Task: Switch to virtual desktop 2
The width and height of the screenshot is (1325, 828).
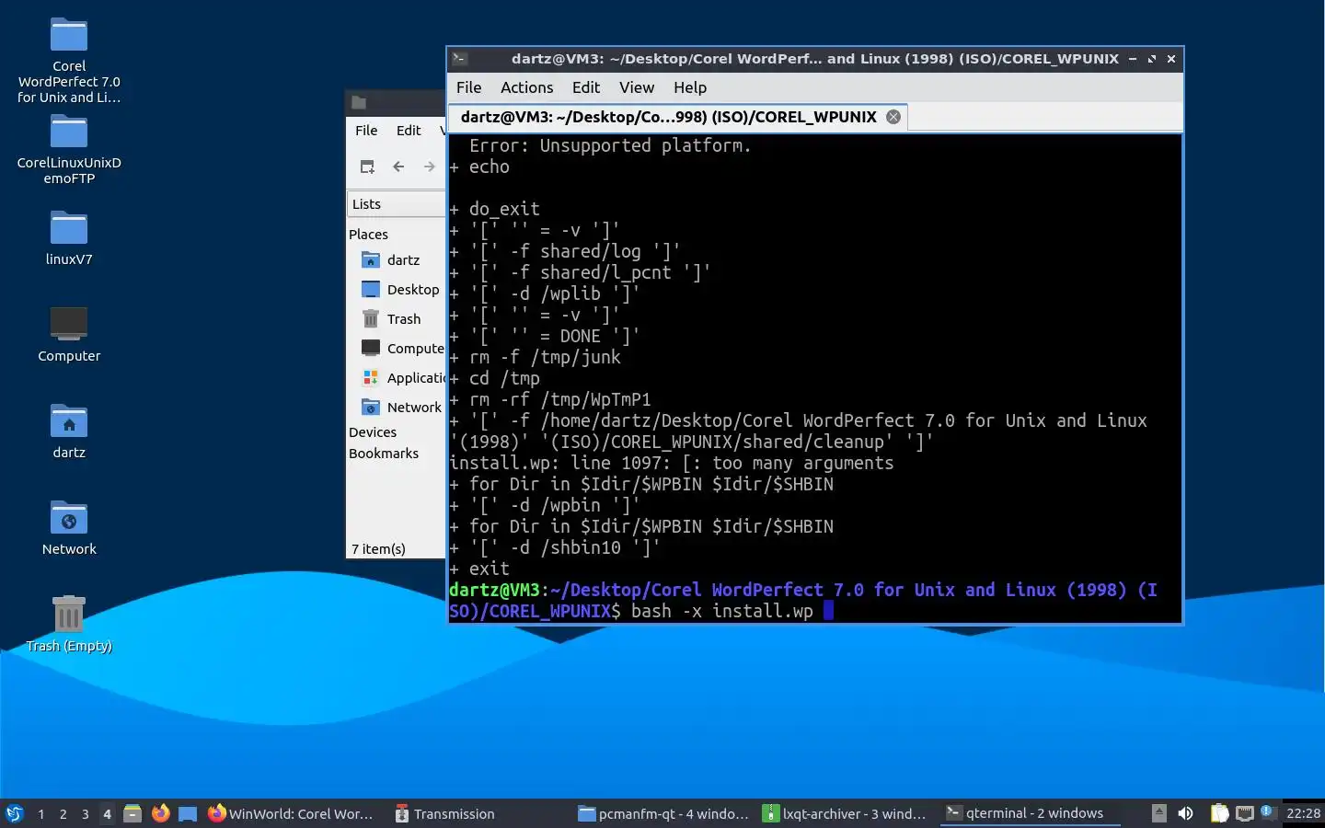Action: (63, 814)
